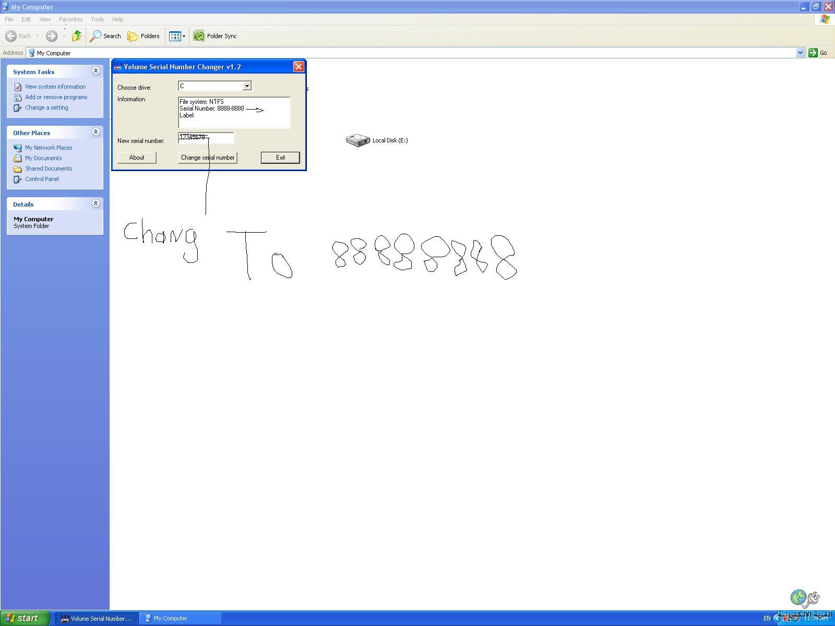The image size is (835, 626).
Task: Collapse the System Tasks panel
Action: coord(96,71)
